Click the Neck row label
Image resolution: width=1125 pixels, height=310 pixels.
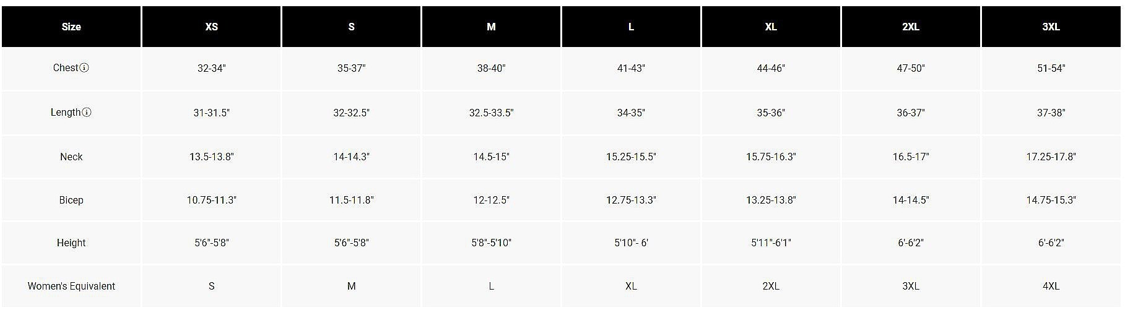pyautogui.click(x=71, y=157)
